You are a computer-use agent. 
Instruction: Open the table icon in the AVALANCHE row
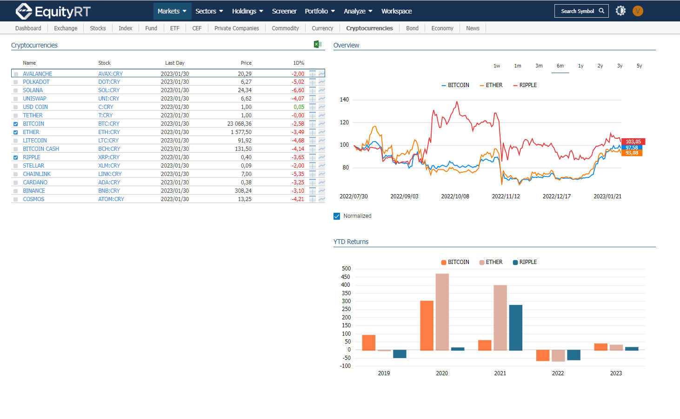coord(313,74)
